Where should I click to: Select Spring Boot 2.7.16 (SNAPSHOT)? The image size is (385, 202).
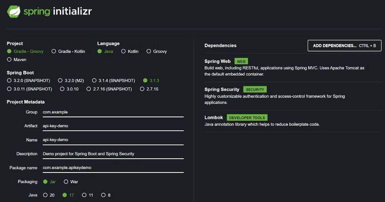click(109, 89)
